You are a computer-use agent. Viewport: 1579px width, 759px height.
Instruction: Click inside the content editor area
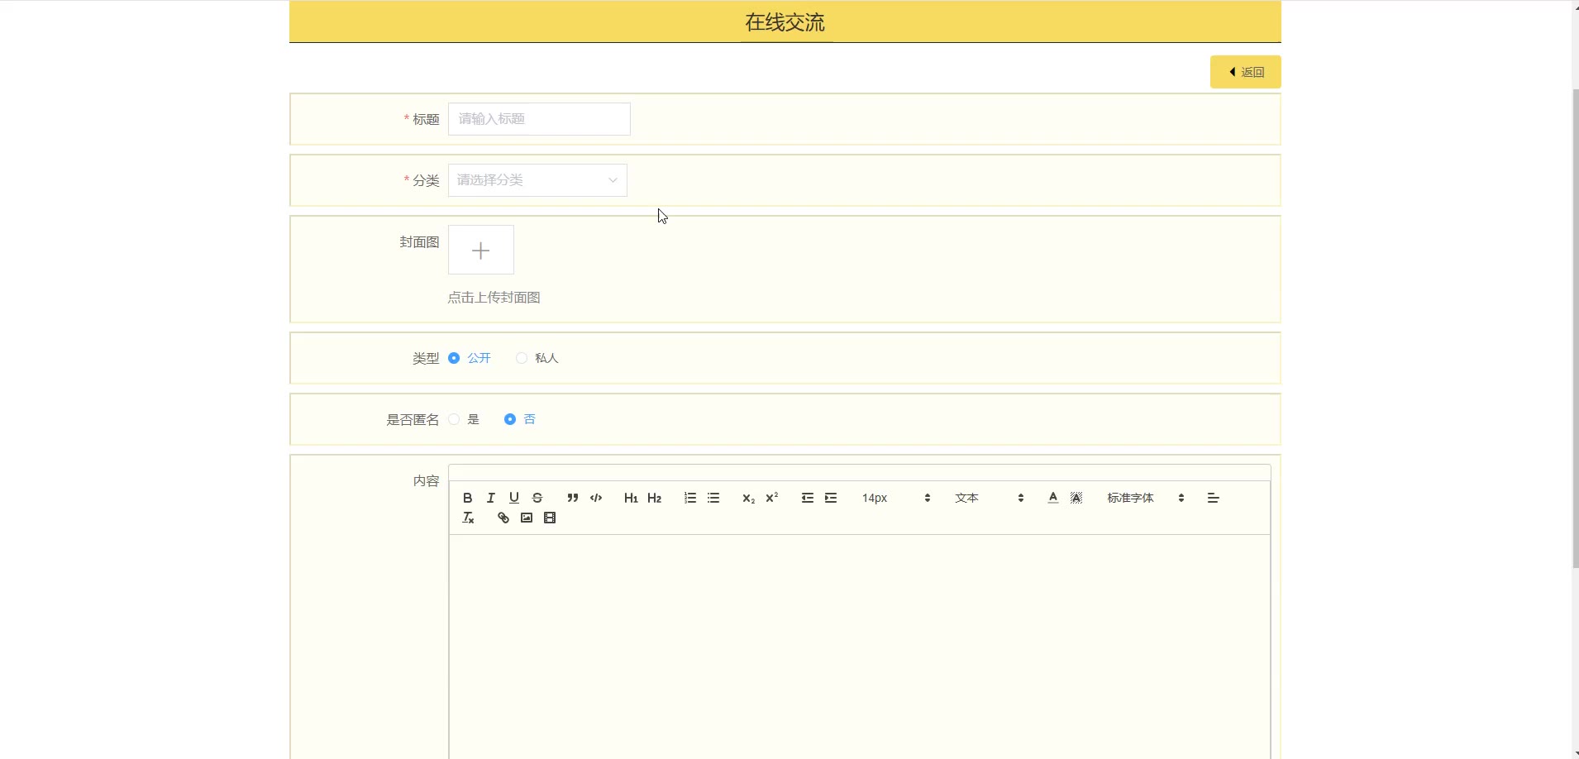860,647
